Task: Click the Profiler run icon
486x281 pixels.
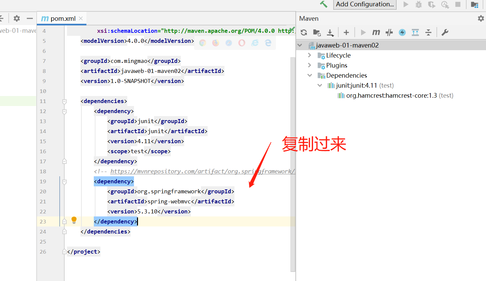Action: [x=445, y=4]
